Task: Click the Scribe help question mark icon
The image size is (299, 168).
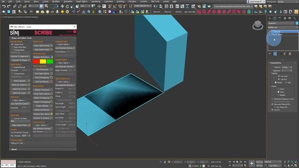Action: pos(75,31)
